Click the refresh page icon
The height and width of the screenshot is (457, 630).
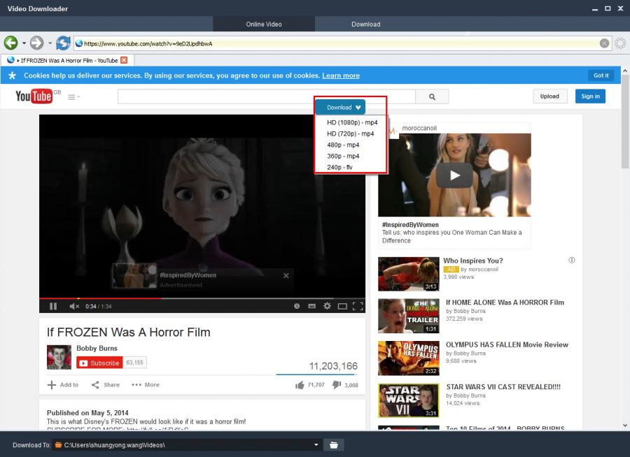pos(63,43)
